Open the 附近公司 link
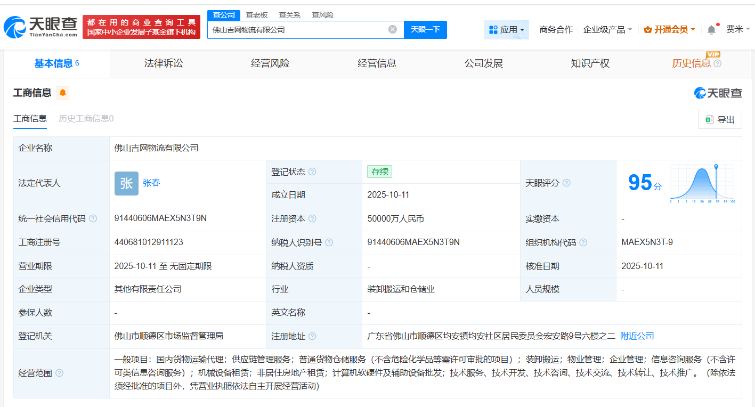 [637, 336]
